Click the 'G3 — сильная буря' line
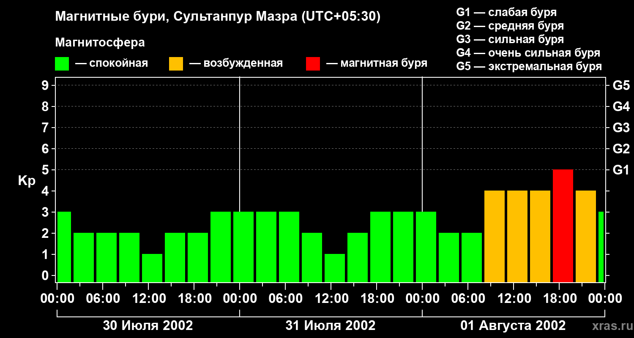Screen dimensions: 634x338 coord(510,39)
